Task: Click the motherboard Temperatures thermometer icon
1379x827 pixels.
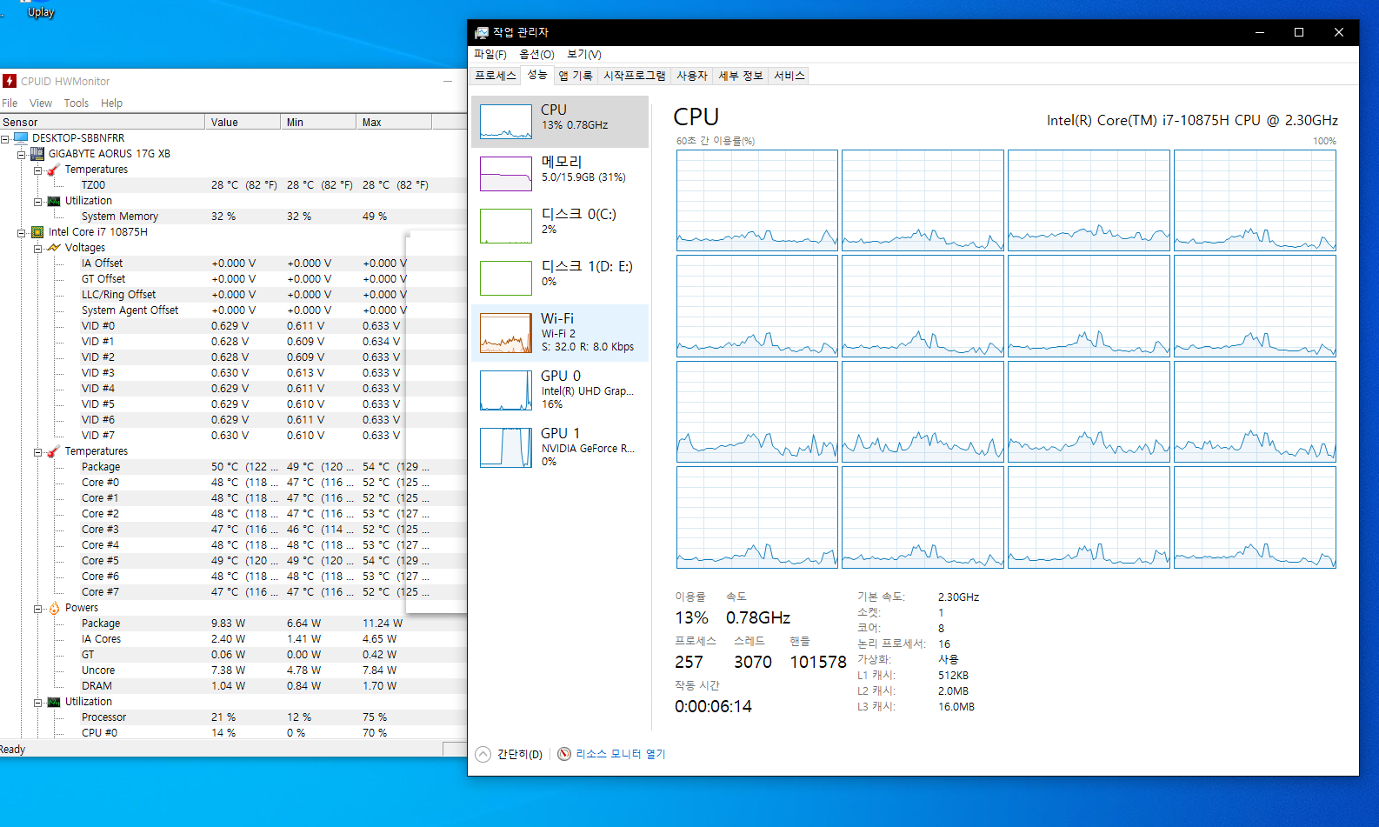Action: [x=54, y=170]
